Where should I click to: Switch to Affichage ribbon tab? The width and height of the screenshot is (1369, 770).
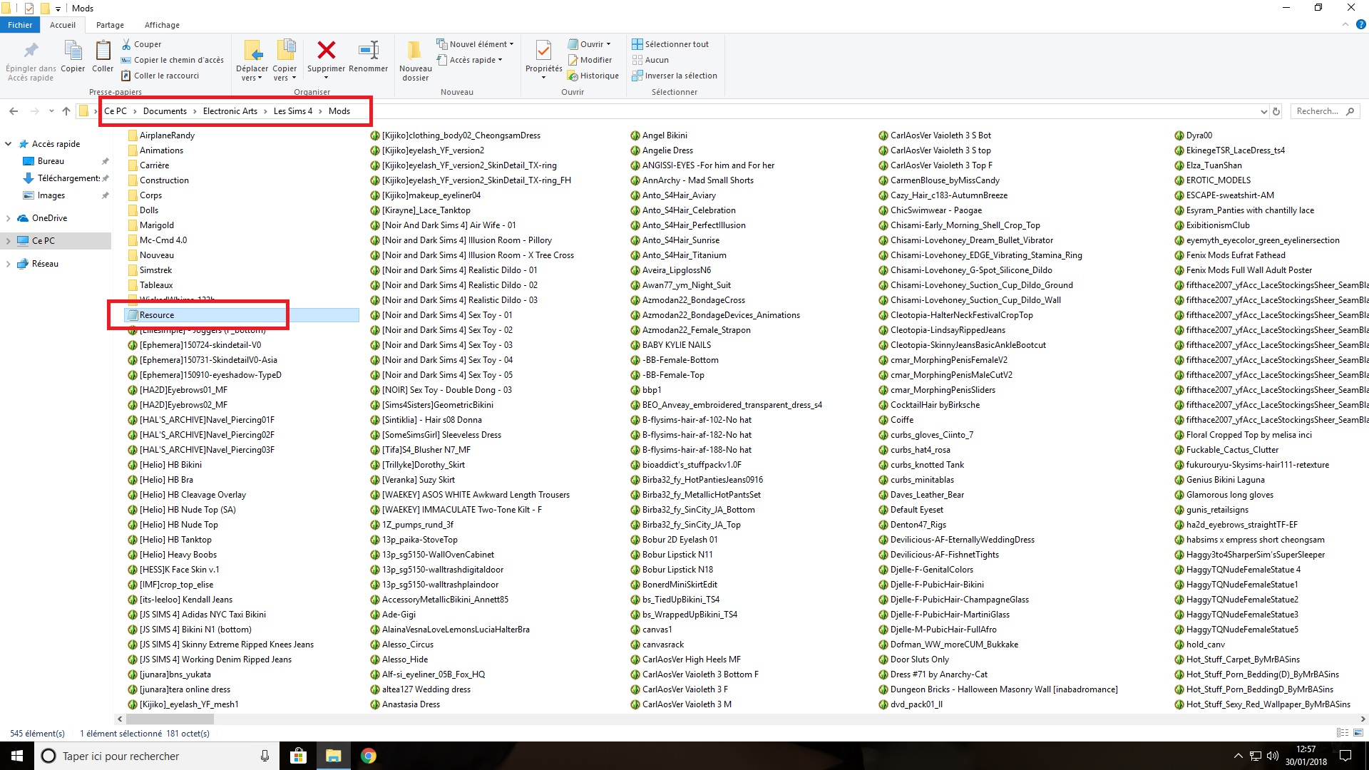(x=162, y=25)
